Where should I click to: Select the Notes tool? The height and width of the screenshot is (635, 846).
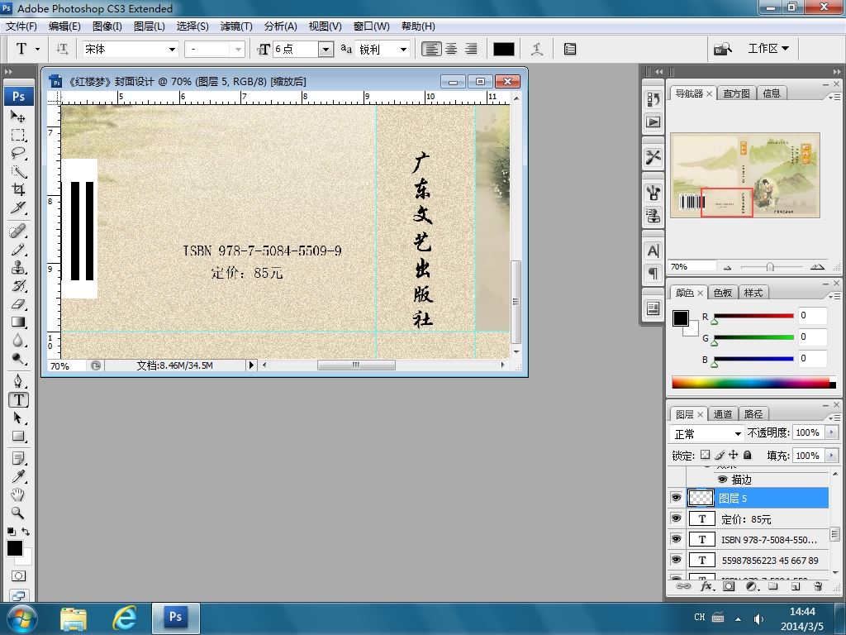pyautogui.click(x=18, y=458)
